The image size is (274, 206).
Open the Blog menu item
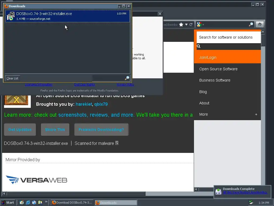tap(203, 92)
